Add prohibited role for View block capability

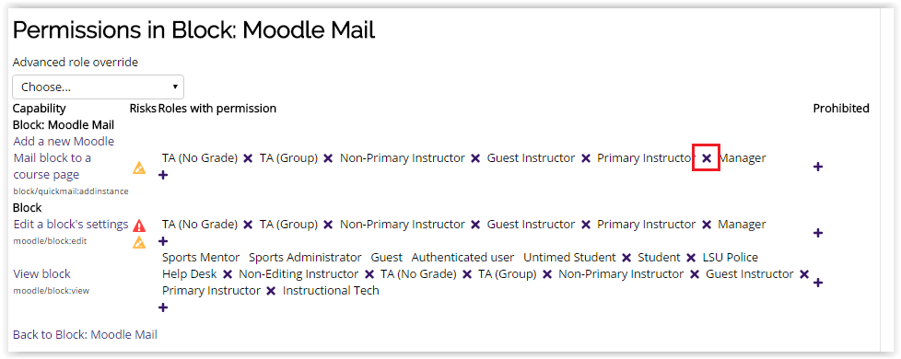(x=818, y=283)
